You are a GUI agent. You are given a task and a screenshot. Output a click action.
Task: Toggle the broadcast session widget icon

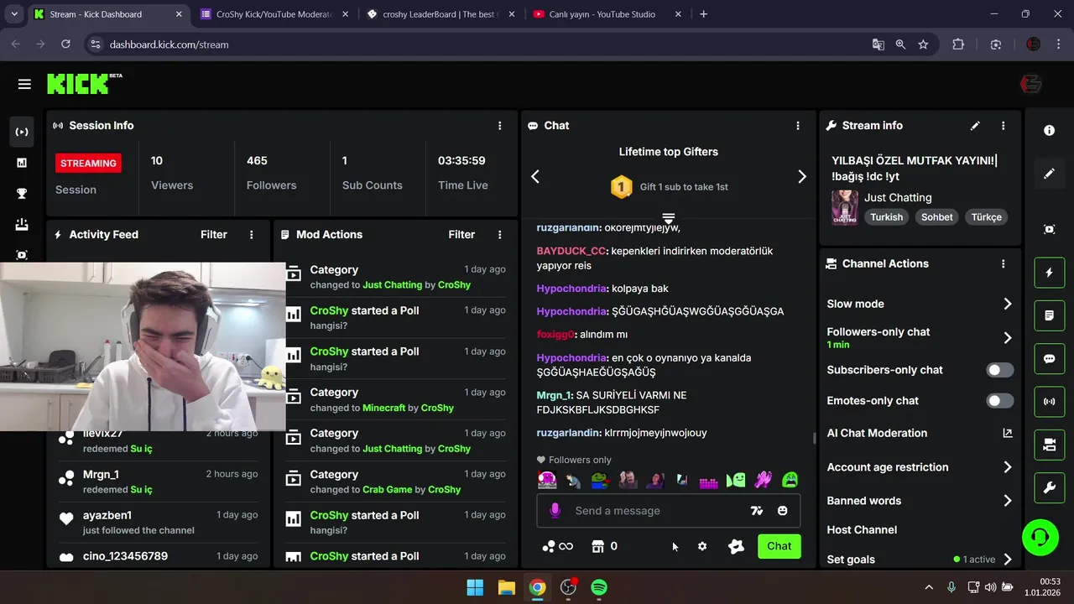coord(1049,402)
